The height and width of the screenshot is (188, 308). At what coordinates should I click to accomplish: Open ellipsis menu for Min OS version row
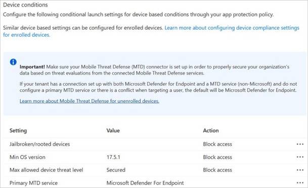point(300,157)
